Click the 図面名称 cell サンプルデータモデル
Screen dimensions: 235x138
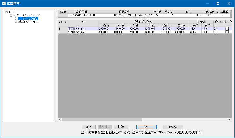125,15
